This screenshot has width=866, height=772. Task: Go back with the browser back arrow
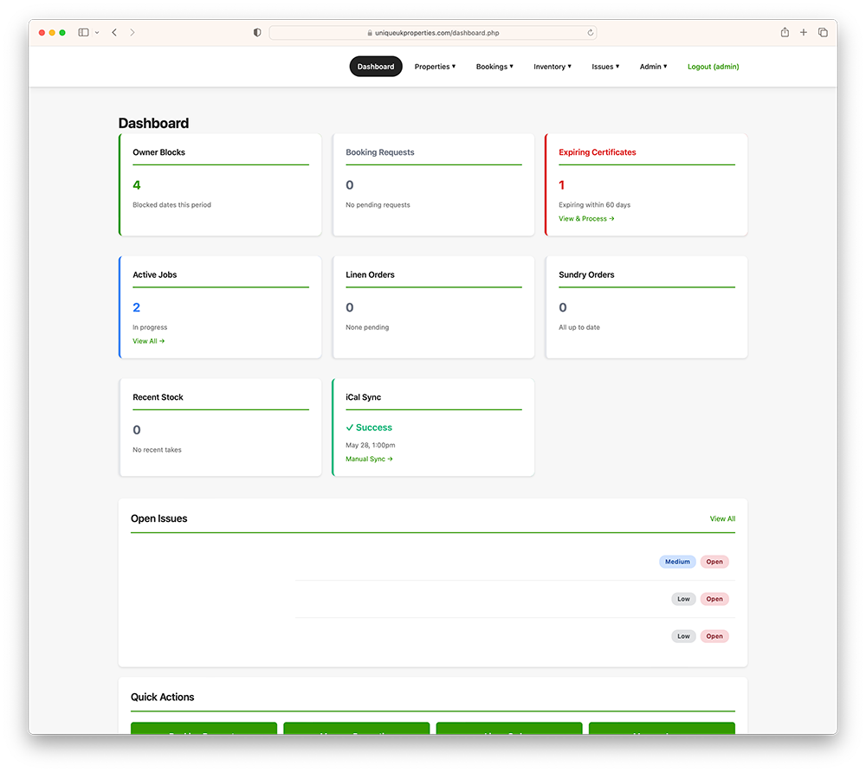pyautogui.click(x=114, y=33)
